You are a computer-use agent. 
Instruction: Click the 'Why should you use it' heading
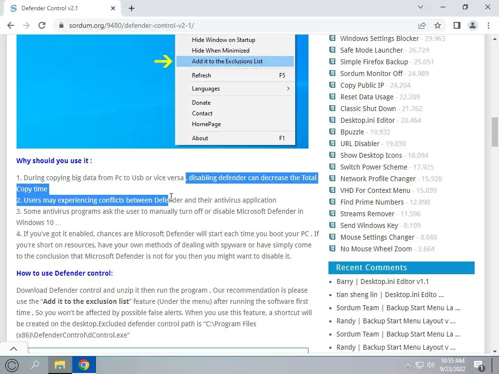[54, 161]
